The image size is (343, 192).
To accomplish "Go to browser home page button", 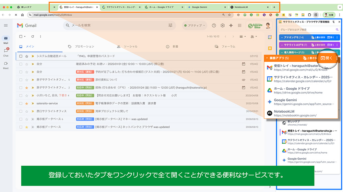I will click(22, 15).
